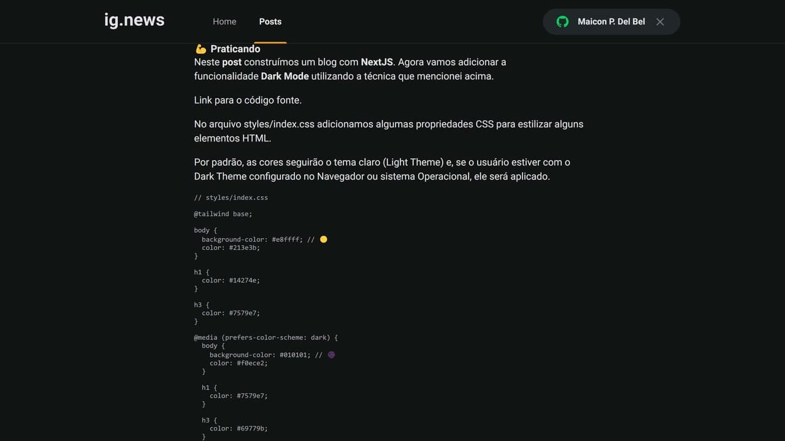The width and height of the screenshot is (785, 441).
Task: Go to the Home menu item
Action: coord(224,21)
